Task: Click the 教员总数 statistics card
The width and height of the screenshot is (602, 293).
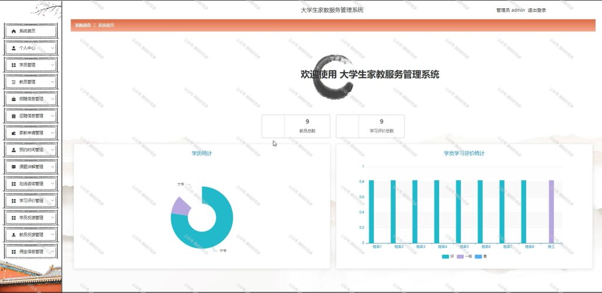Action: tap(296, 126)
